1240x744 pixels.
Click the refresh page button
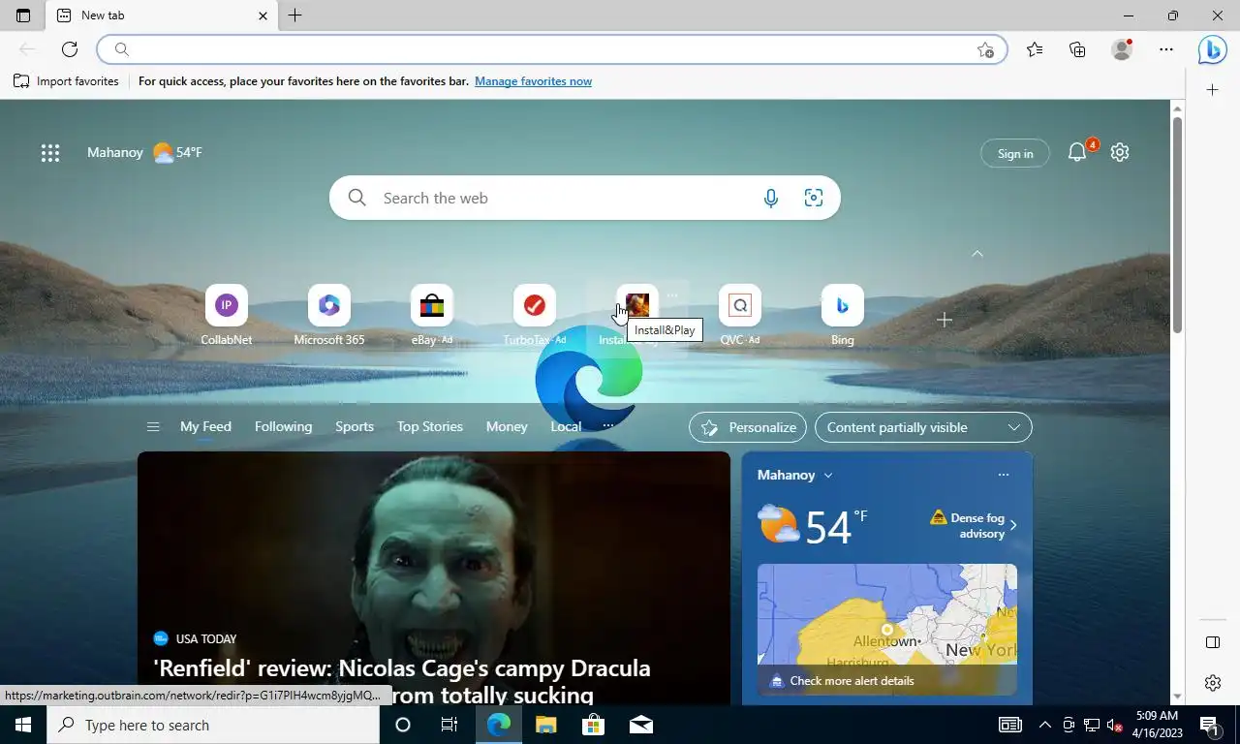click(70, 49)
